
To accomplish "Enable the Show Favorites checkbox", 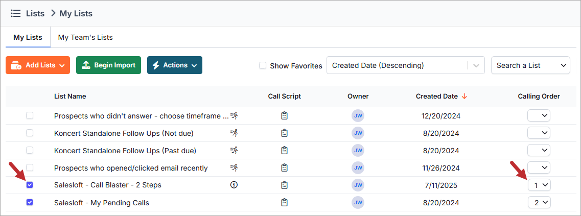I will 263,65.
